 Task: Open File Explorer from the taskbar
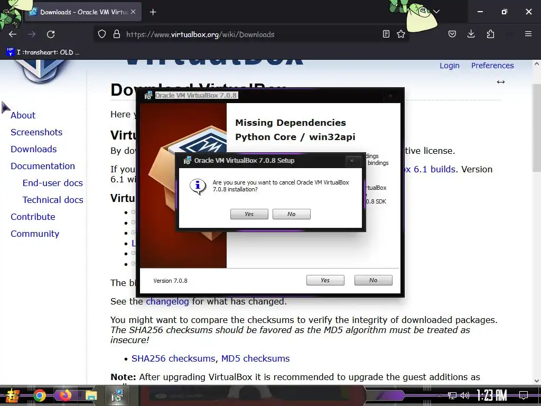tap(91, 395)
